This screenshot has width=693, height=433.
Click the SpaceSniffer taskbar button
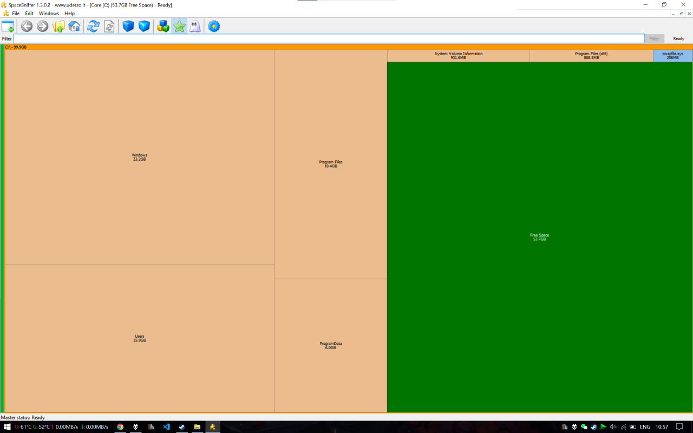tap(213, 427)
